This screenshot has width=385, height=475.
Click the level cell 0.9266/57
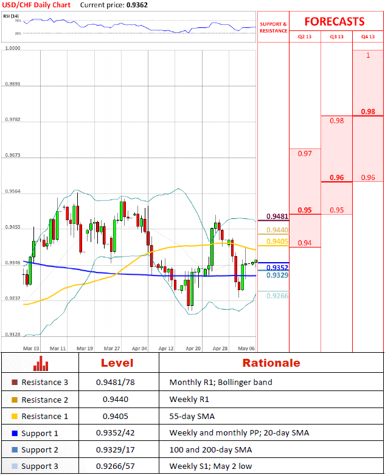click(116, 466)
